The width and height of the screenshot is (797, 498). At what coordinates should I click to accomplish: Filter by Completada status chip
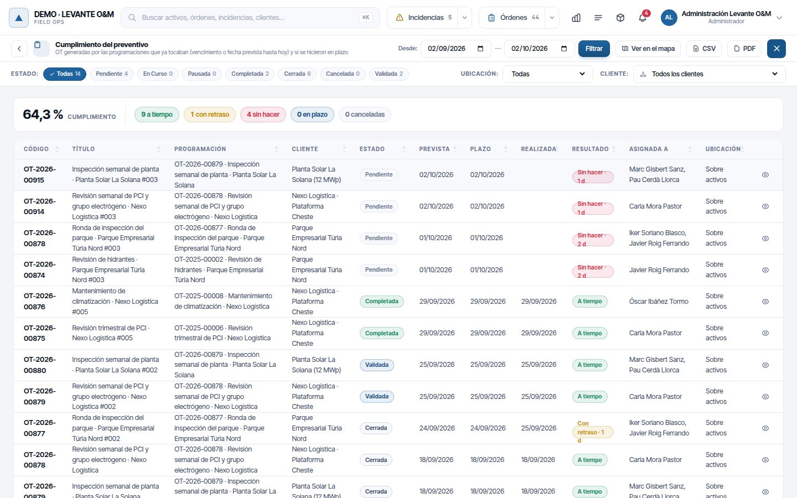(x=250, y=74)
